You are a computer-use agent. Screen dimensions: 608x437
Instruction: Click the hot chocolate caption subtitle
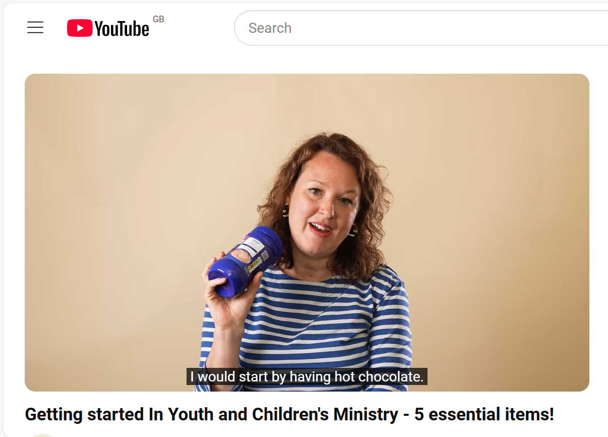pyautogui.click(x=307, y=376)
